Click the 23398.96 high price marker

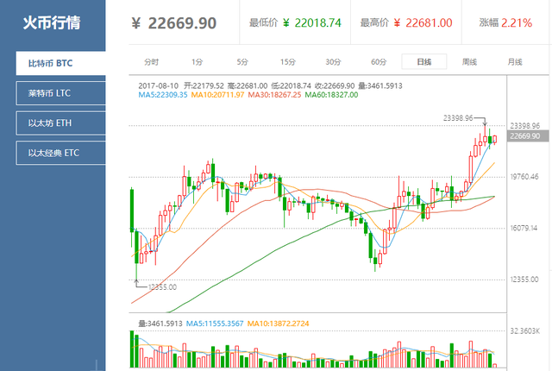tap(461, 117)
